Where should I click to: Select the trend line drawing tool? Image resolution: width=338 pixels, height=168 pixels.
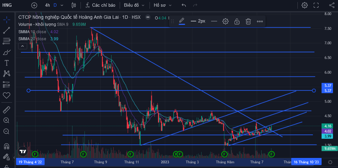point(7,31)
